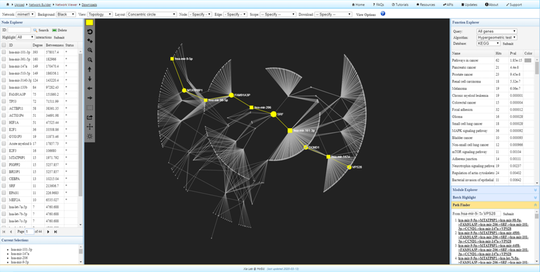The height and width of the screenshot is (272, 540).
Task: Tick the TP53 row checkbox
Action: point(4,101)
